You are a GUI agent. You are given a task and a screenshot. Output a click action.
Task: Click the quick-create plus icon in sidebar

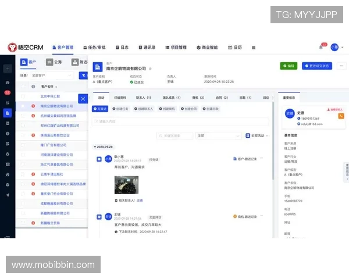[8, 69]
